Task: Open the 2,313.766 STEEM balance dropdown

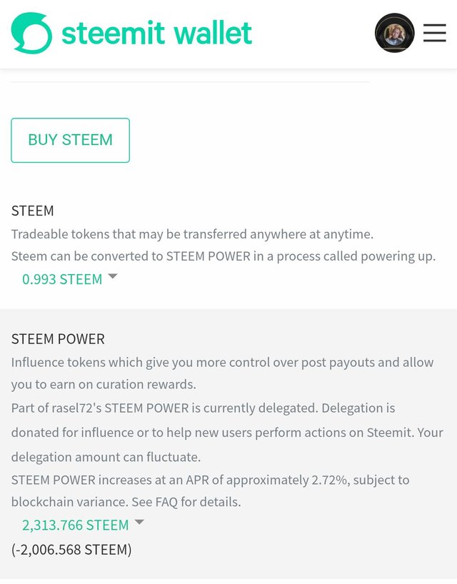Action: pos(83,525)
